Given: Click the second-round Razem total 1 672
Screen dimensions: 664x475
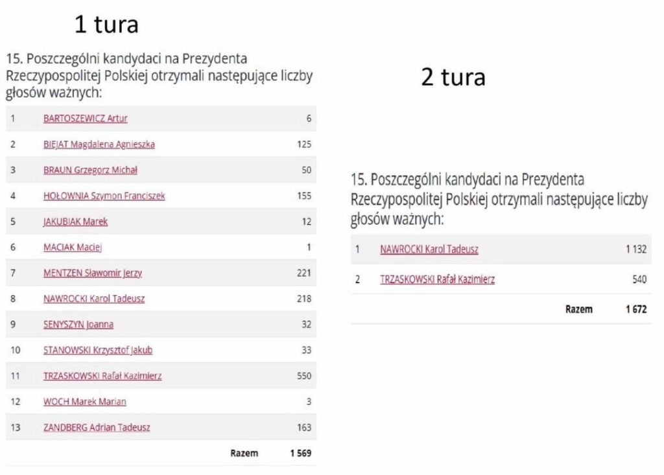Looking at the screenshot, I should [x=636, y=310].
